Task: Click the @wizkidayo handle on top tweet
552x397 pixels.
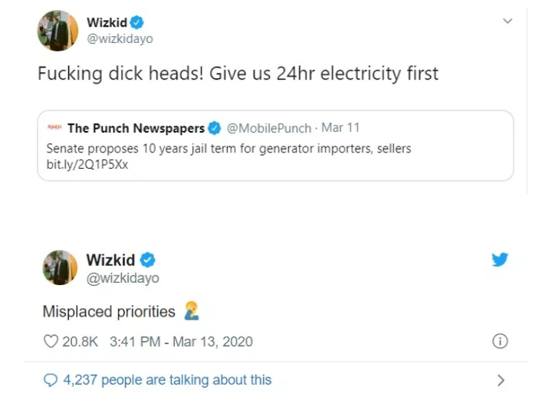Action: [120, 39]
